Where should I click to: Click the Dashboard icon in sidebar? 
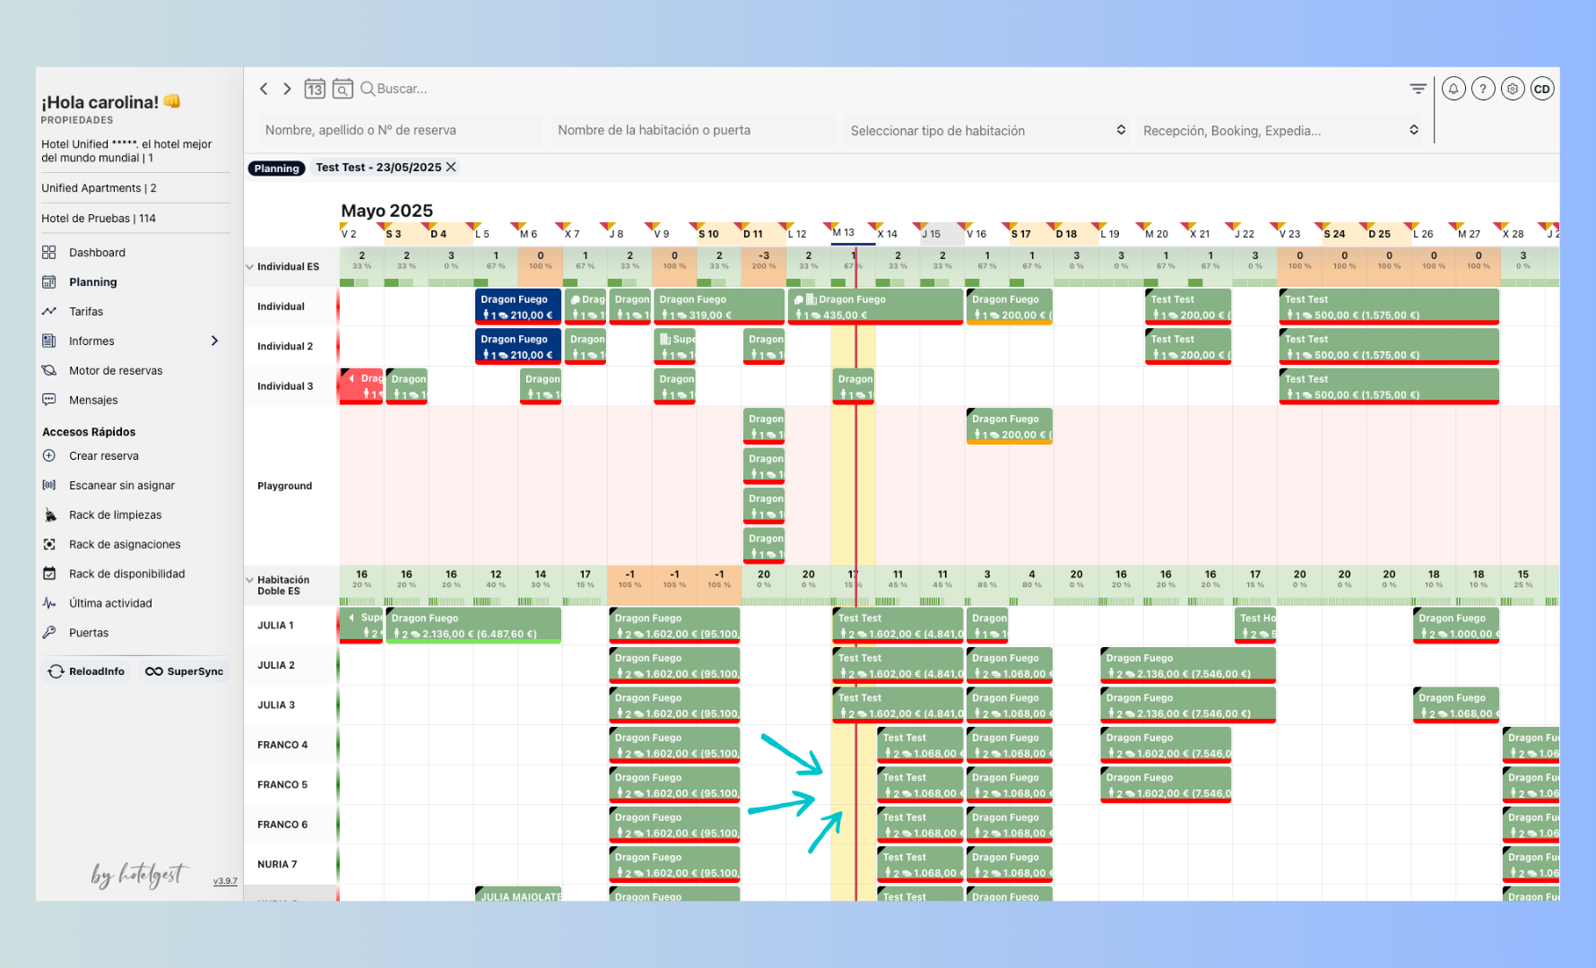tap(49, 253)
